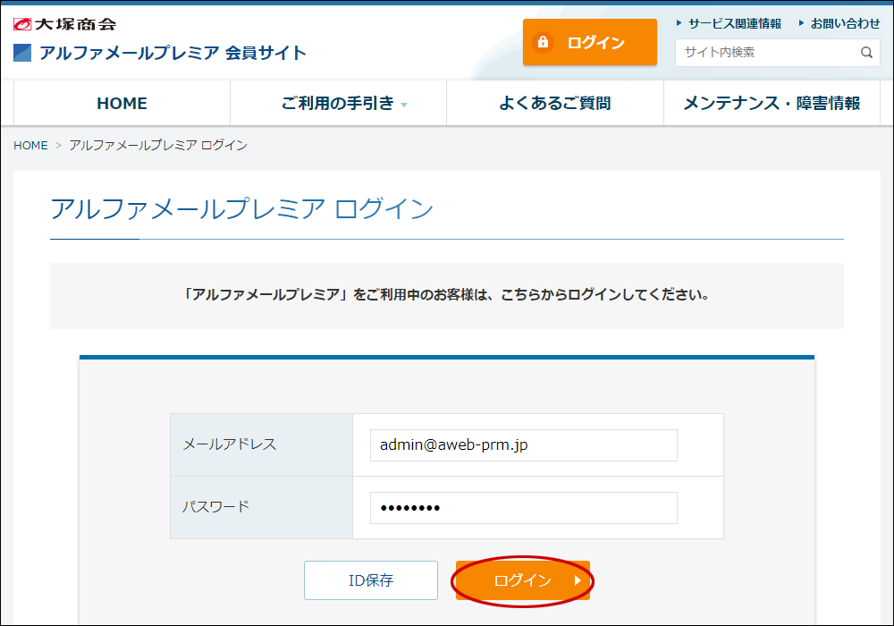Click the メールアドレス input field

(x=523, y=445)
